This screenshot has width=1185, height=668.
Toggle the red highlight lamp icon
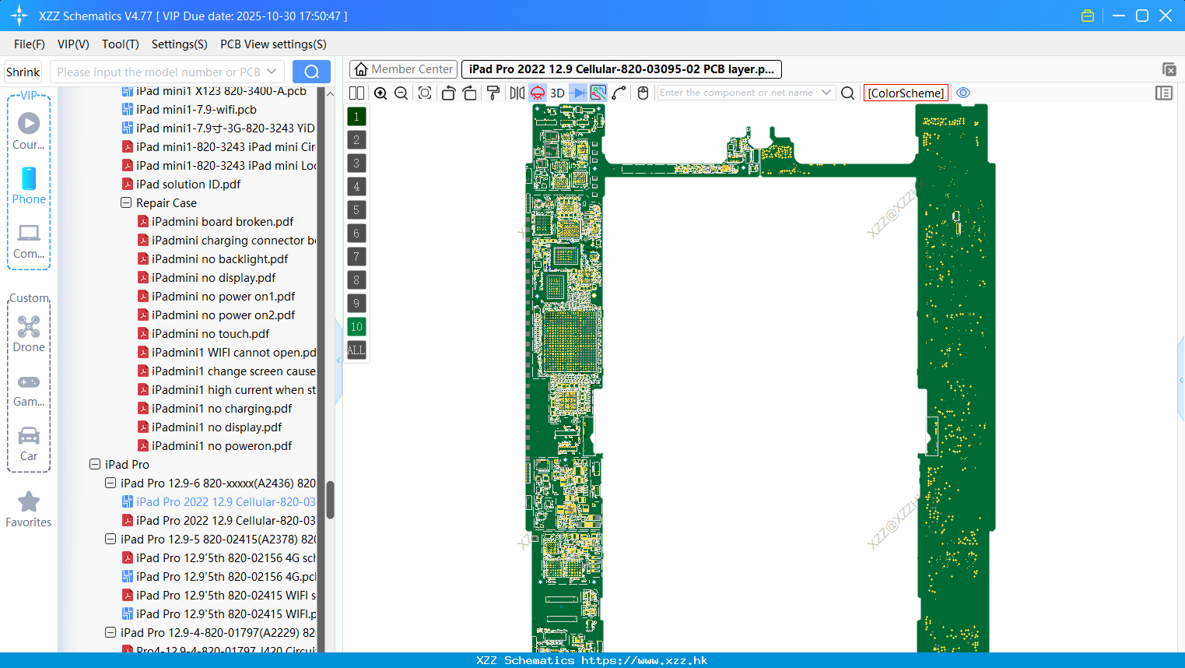coord(538,93)
